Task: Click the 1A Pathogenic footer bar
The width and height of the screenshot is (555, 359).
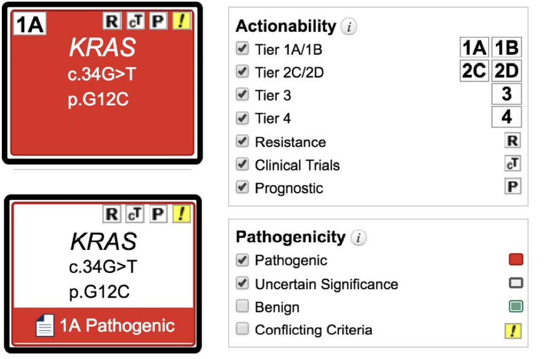Action: click(x=104, y=325)
